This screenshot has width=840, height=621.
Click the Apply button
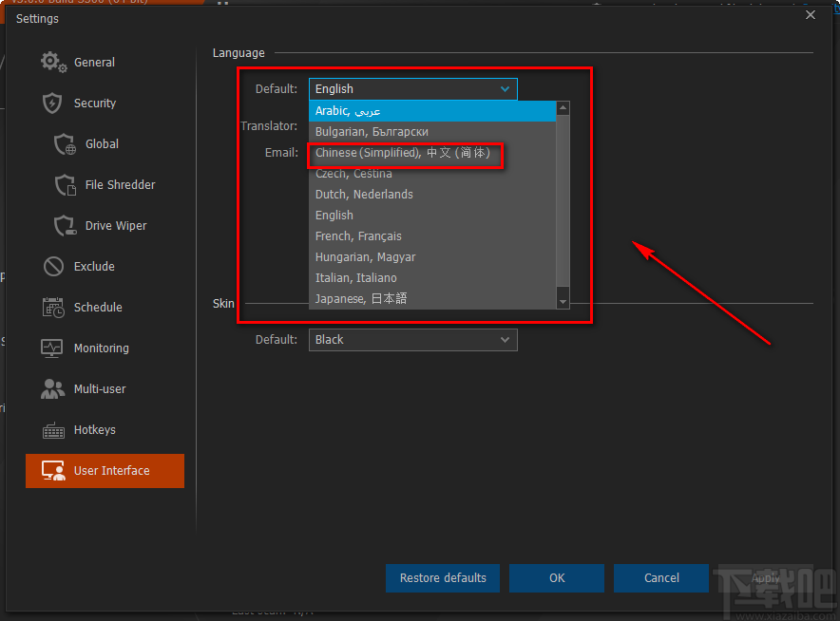[766, 578]
